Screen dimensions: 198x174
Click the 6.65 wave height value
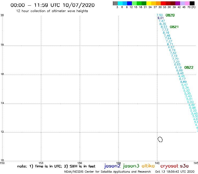coord(177,65)
